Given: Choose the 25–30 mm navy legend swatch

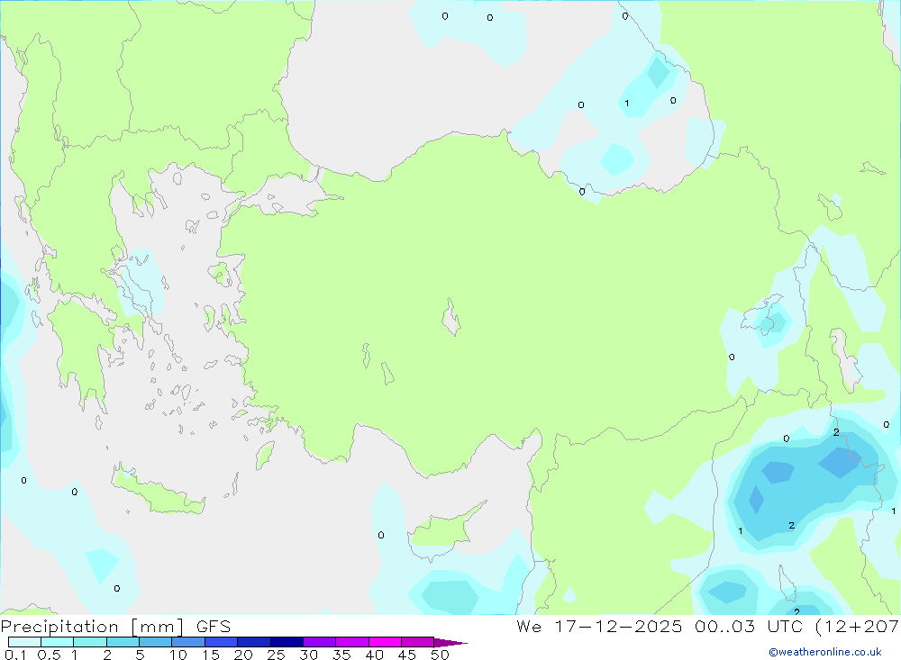Looking at the screenshot, I should coord(287,642).
